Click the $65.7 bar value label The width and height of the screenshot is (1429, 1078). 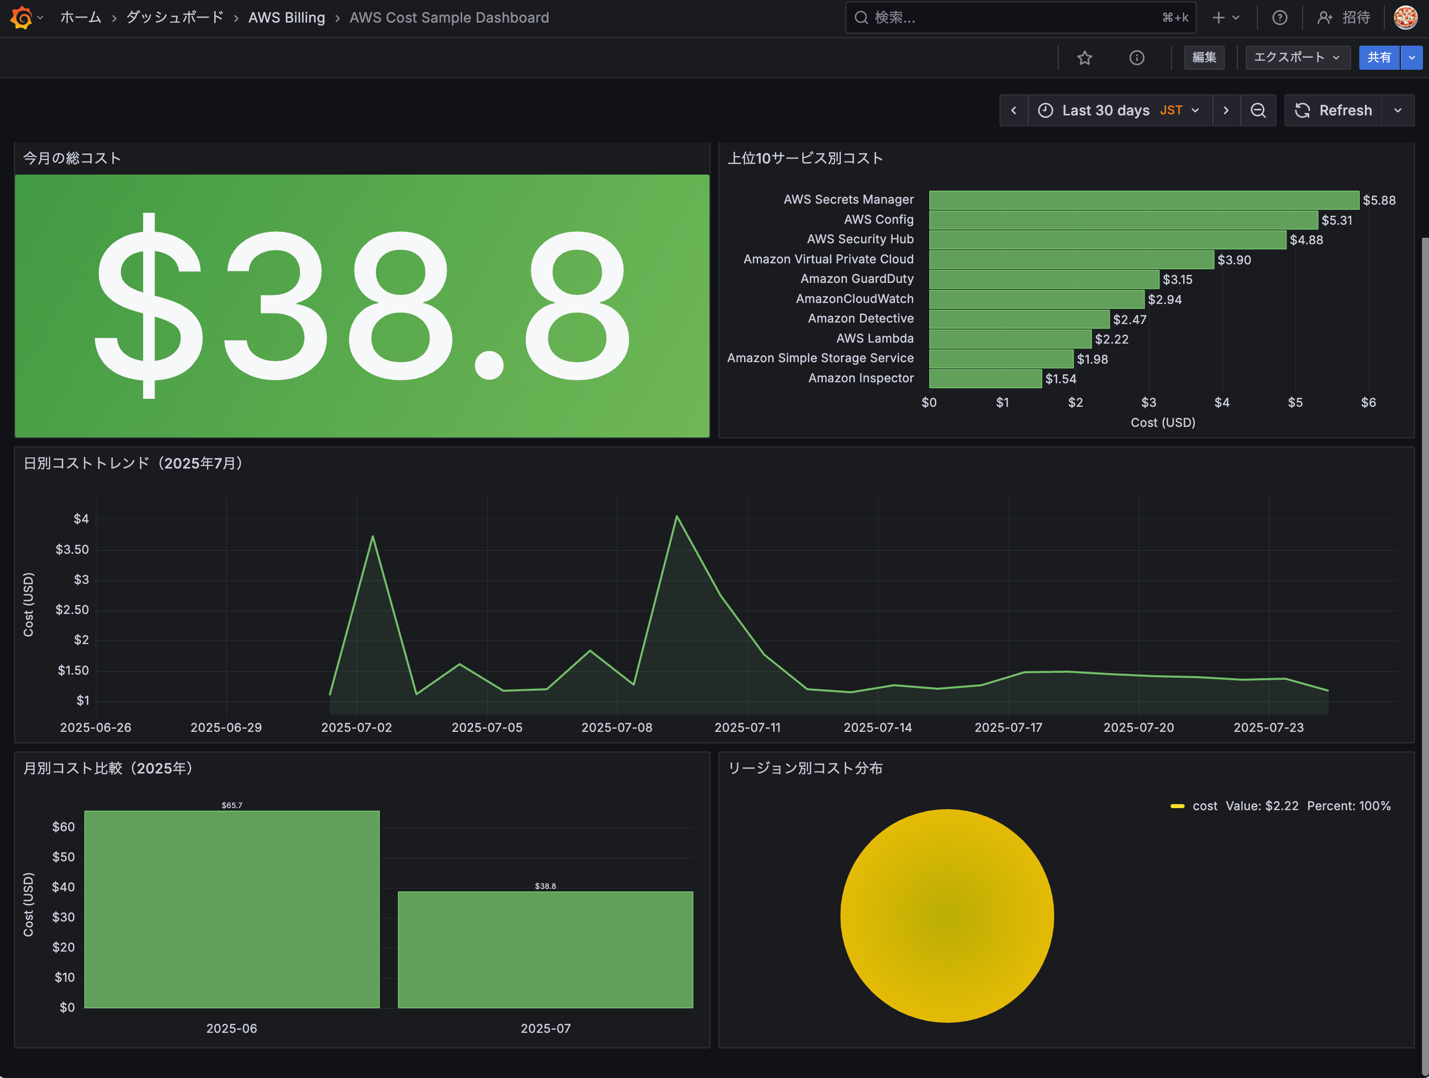(x=232, y=805)
